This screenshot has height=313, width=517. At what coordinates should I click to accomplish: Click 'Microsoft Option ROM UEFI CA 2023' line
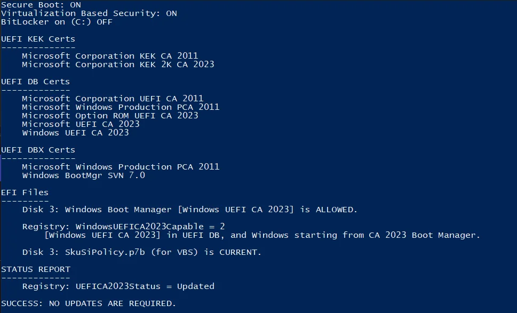coord(110,116)
